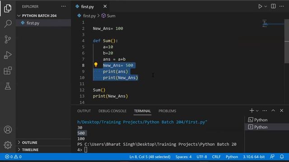The width and height of the screenshot is (289, 162).
Task: Switch to the OUTPUT panel tab
Action: click(x=84, y=111)
